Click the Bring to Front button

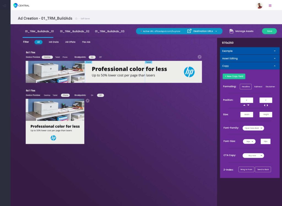coord(246,169)
